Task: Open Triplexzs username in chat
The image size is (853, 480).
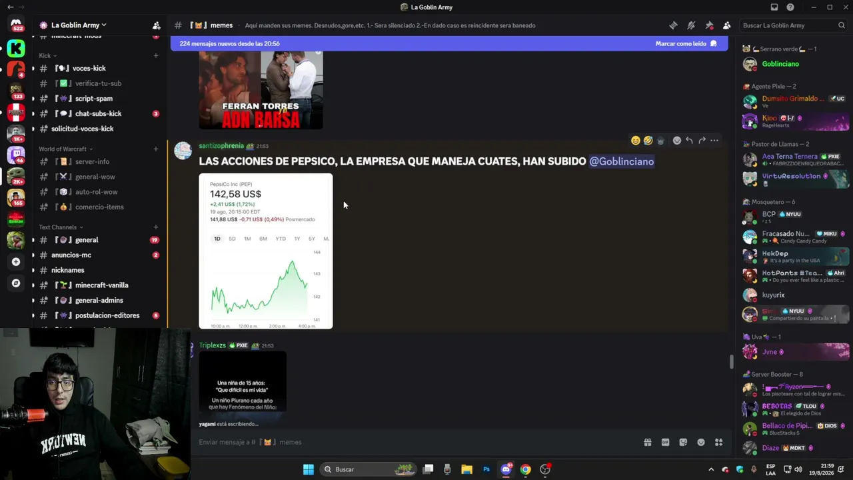Action: [x=213, y=345]
